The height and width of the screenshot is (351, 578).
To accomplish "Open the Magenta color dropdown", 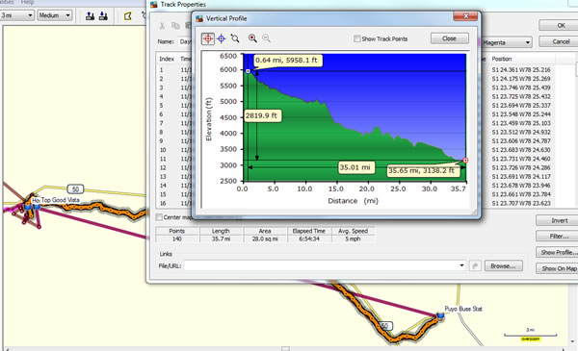I will point(507,42).
